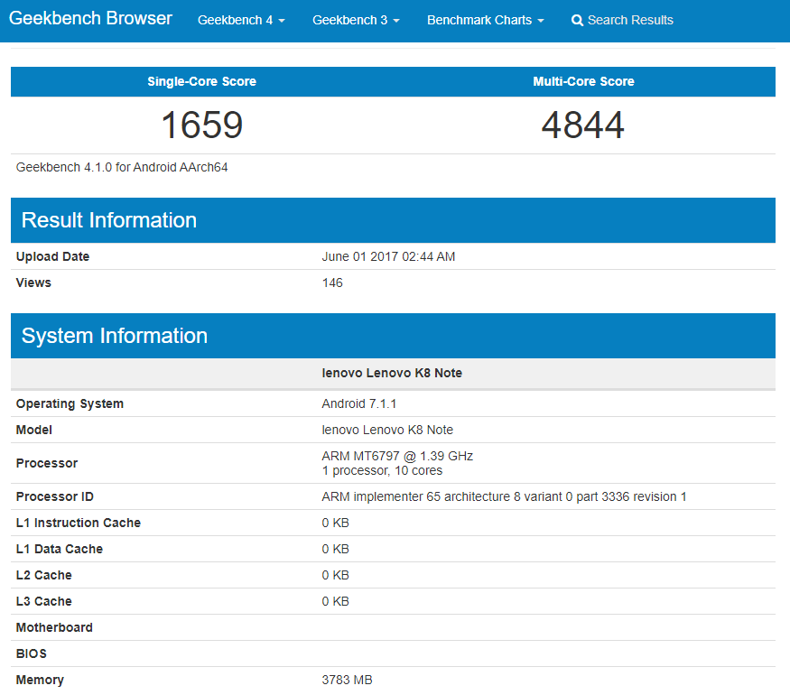The height and width of the screenshot is (695, 790).
Task: Open the Geekbench 3 dropdown menu
Action: click(x=357, y=20)
